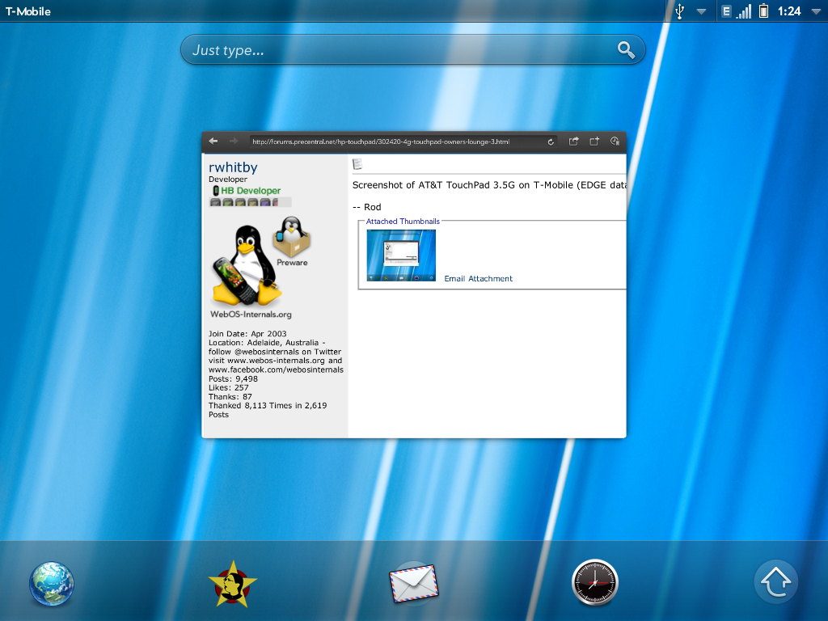Click the "-- Rod" signature text

(x=366, y=207)
